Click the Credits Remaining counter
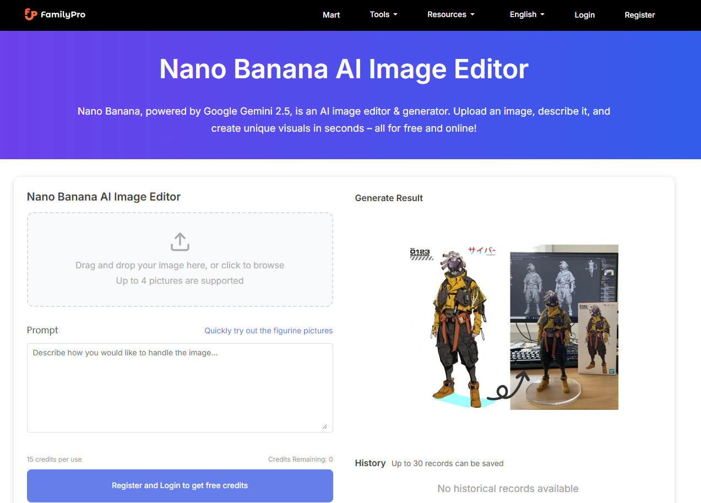The height and width of the screenshot is (503, 701). coord(301,459)
